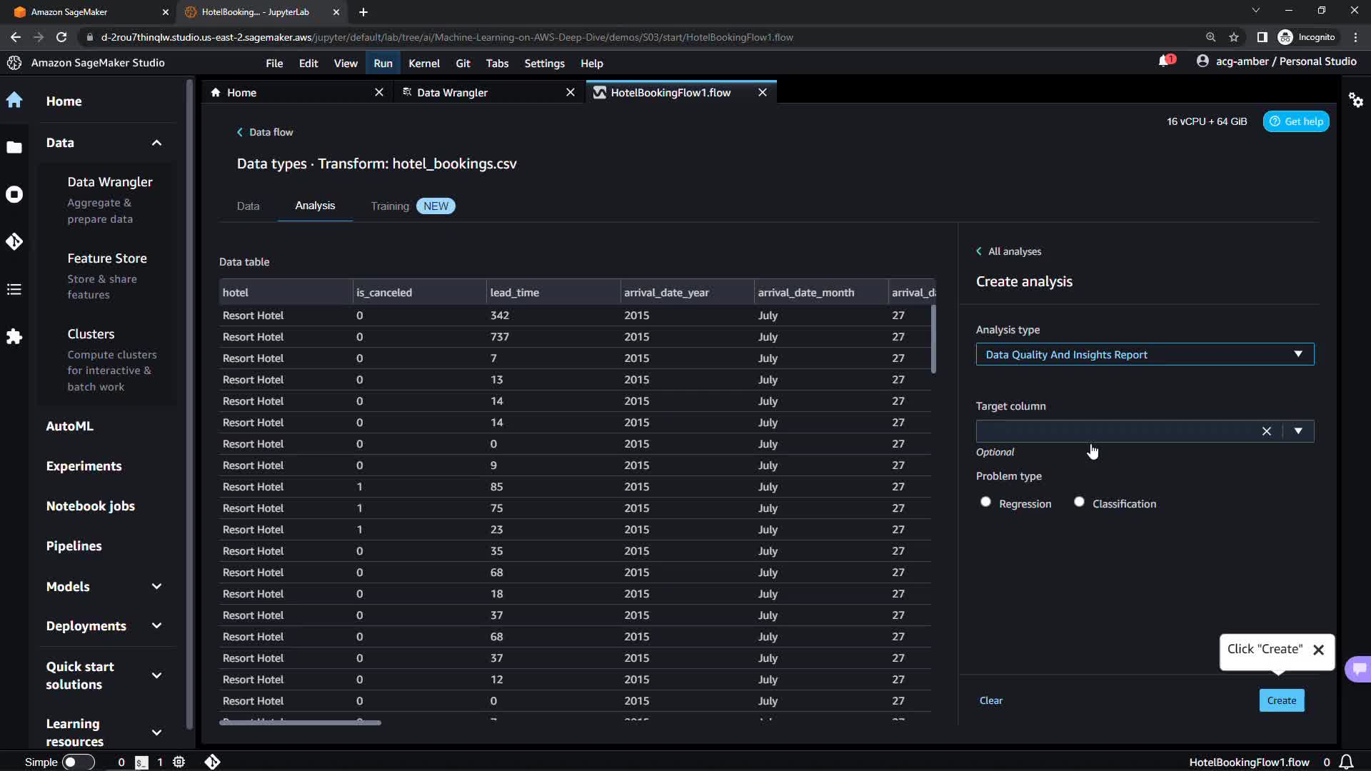Click the Create button
The width and height of the screenshot is (1371, 771).
point(1281,700)
